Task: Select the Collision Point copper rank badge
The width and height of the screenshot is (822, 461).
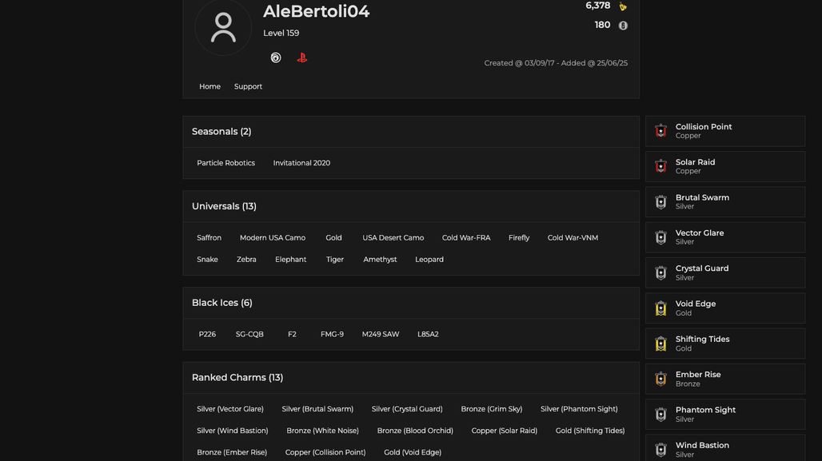Action: pos(660,131)
